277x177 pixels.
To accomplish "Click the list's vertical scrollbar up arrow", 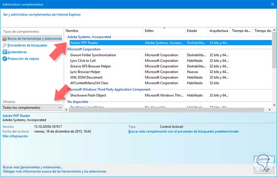I will tap(274, 30).
